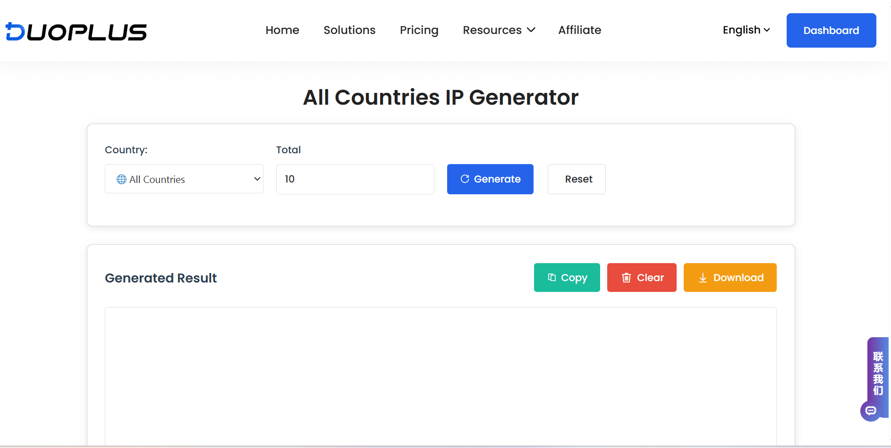
Task: Click the Generated Result heading
Action: click(x=161, y=278)
